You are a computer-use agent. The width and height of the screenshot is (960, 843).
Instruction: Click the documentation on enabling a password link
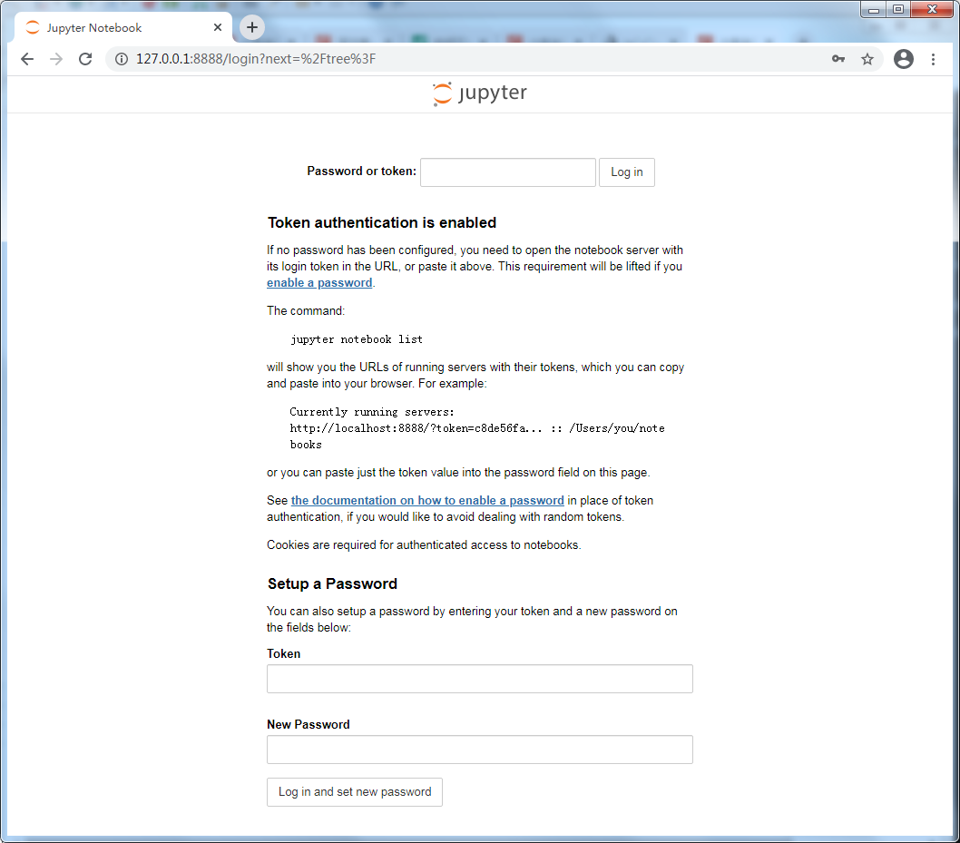426,500
